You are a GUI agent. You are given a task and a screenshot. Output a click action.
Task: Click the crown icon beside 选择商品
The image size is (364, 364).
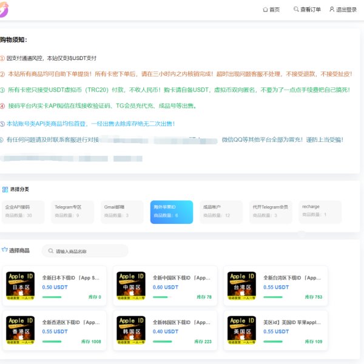tap(5, 250)
